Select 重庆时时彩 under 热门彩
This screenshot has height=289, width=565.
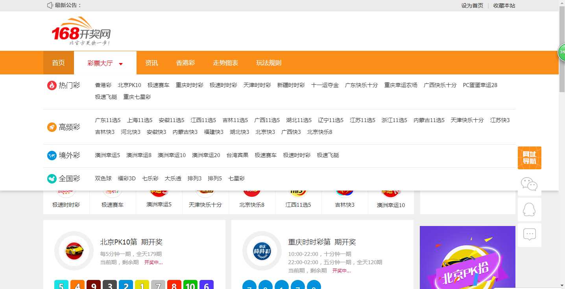[x=190, y=85]
